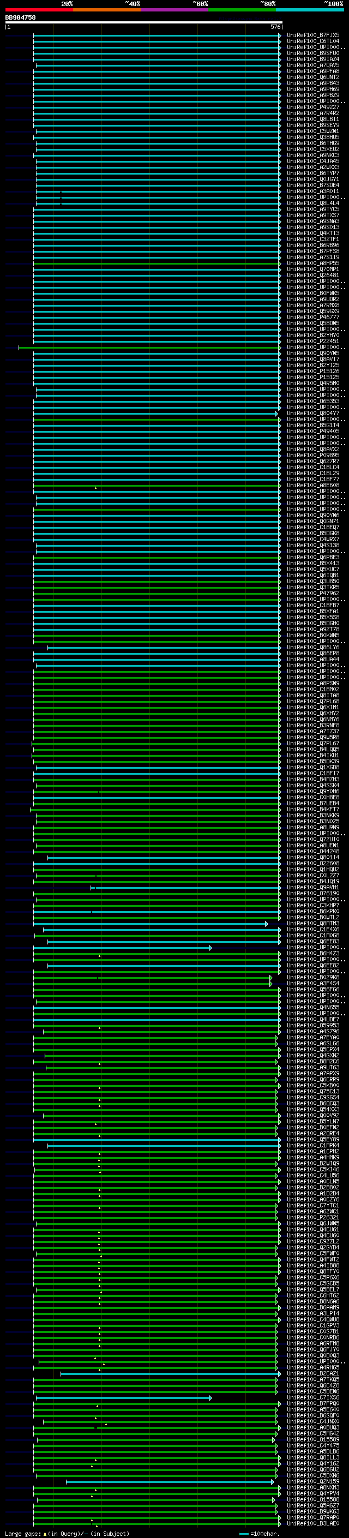Open hit UniRef100_Q8L4L4
The width and height of the screenshot is (349, 1538).
point(313,203)
